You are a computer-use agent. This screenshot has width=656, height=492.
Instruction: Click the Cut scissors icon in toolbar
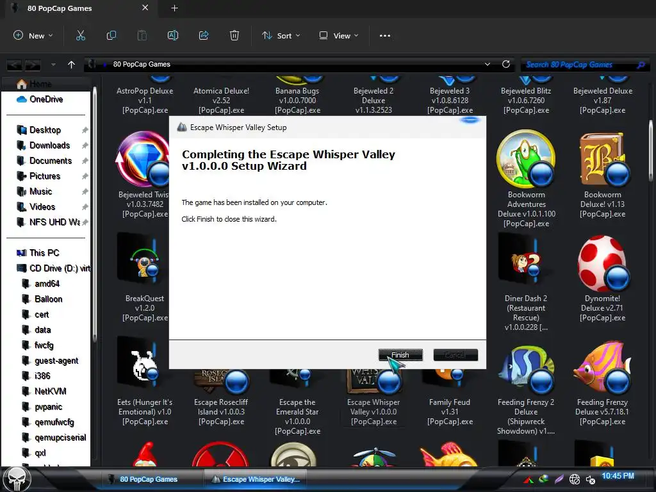80,36
